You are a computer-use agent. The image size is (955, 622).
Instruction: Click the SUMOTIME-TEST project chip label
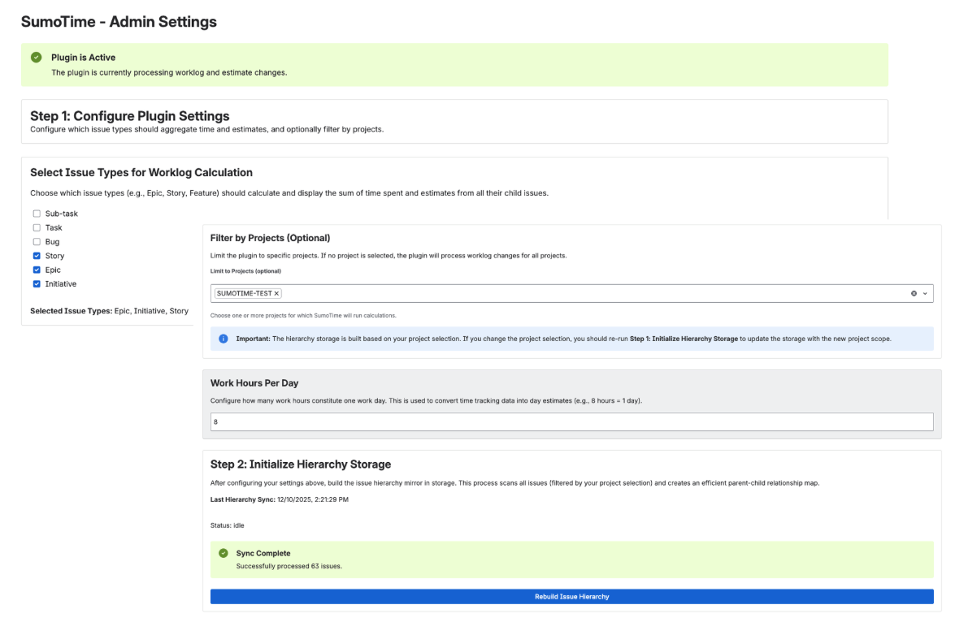tap(244, 293)
